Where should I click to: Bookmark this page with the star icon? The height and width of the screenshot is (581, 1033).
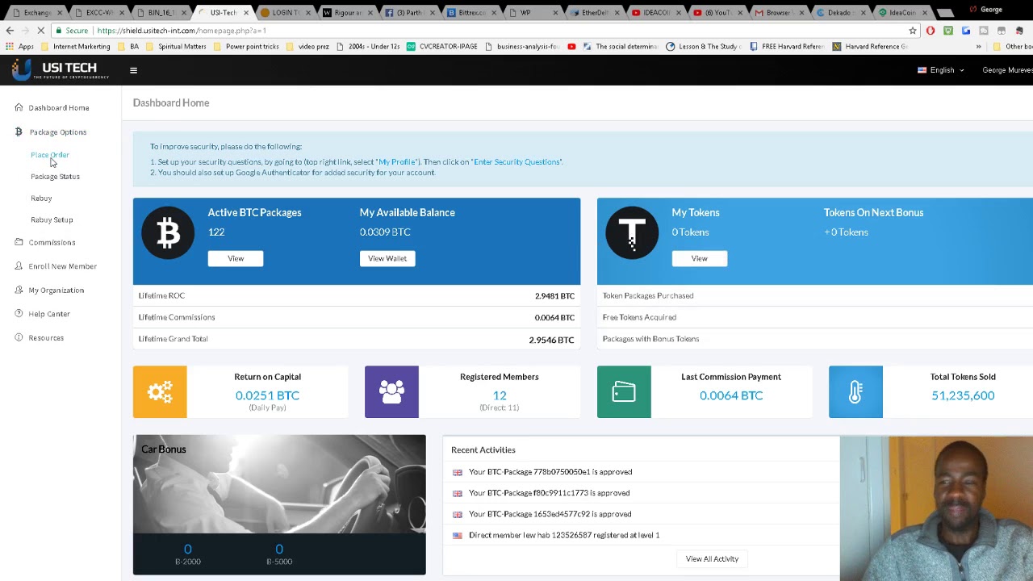pyautogui.click(x=913, y=31)
